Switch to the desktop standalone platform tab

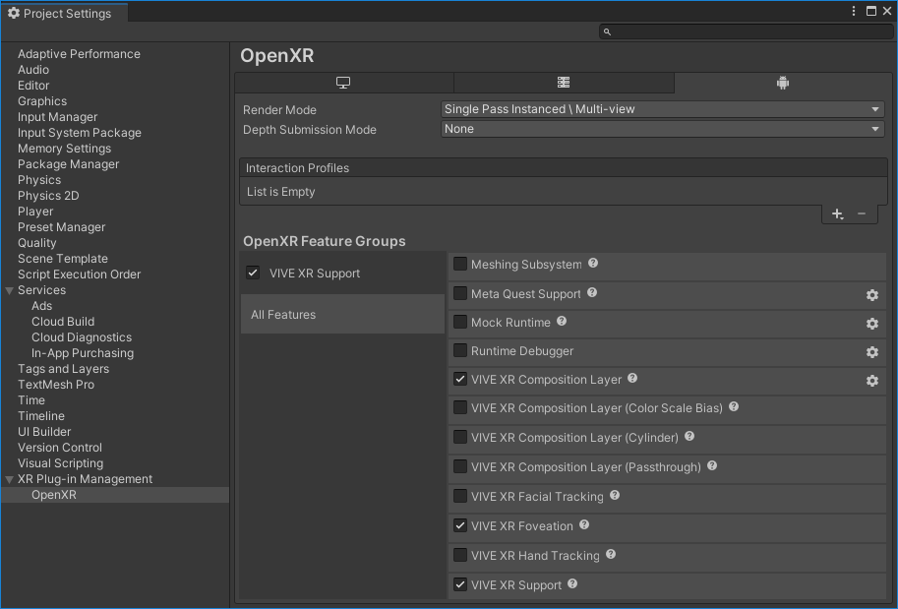tap(343, 83)
